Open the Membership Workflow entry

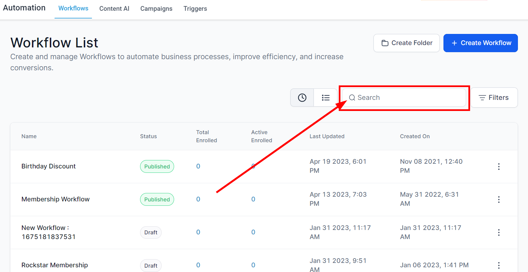click(56, 199)
